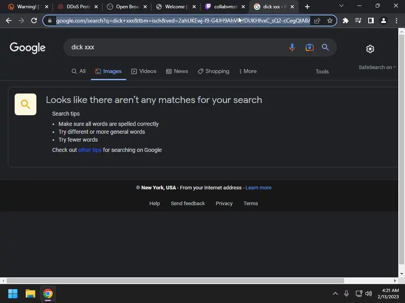Open the Help footer link
Viewport: 405px width, 303px height.
(x=155, y=204)
